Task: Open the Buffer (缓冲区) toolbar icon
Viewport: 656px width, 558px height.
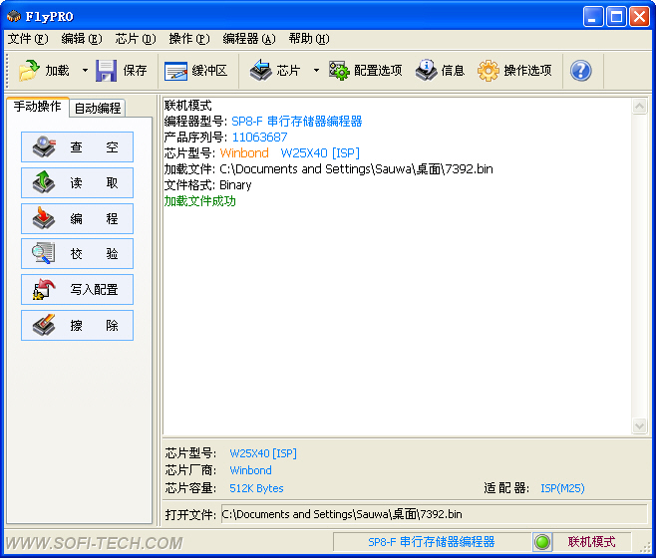Action: (x=176, y=71)
